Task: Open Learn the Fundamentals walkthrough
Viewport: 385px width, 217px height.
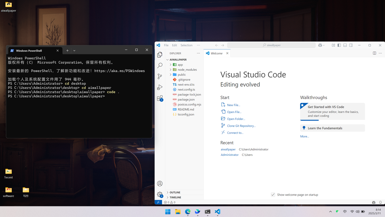Action: pos(332,128)
